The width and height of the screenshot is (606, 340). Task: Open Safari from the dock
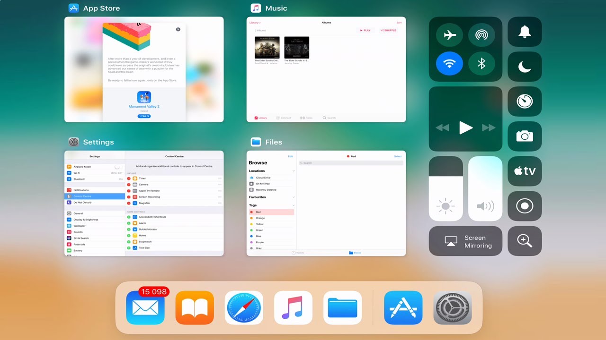[x=244, y=308]
